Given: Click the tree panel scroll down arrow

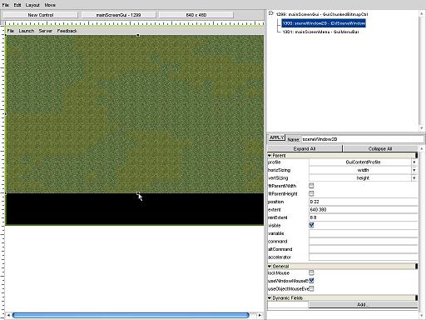Looking at the screenshot, I should pos(421,128).
